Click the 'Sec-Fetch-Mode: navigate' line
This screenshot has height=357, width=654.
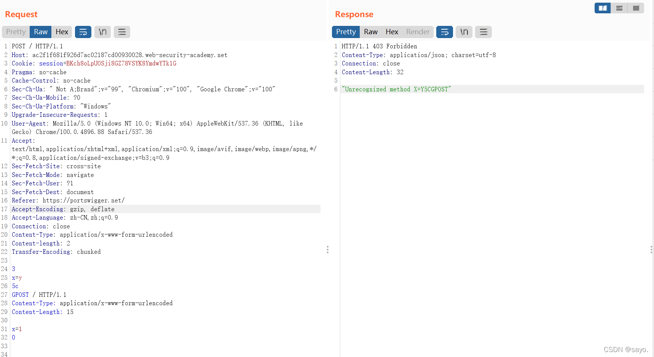click(53, 175)
